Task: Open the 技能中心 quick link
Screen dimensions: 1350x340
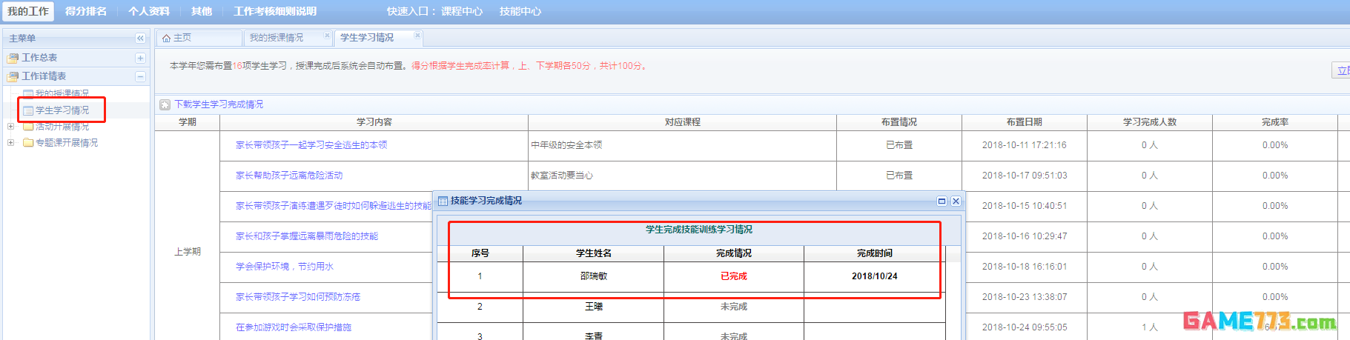Action: coord(520,11)
